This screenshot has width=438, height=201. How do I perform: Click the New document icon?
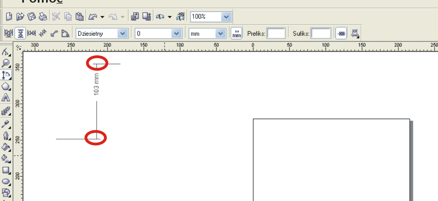coord(9,16)
